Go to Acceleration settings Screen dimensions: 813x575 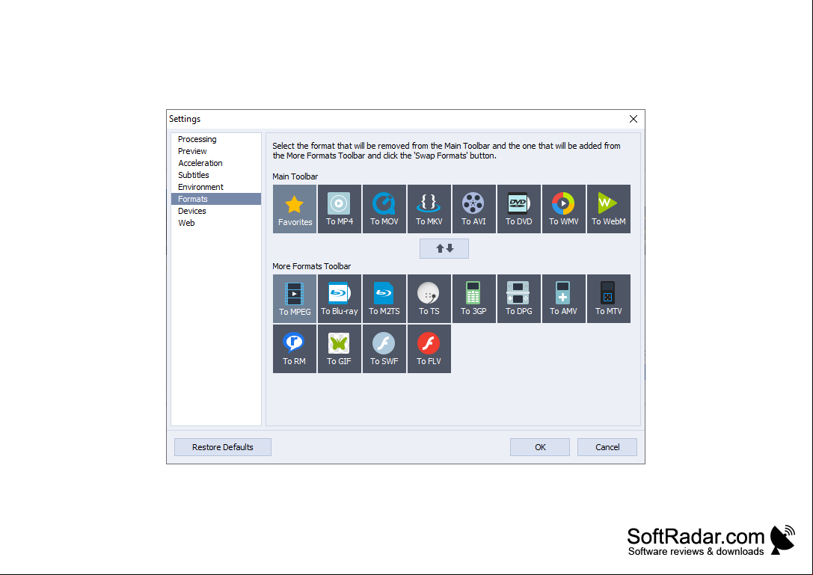[x=216, y=163]
